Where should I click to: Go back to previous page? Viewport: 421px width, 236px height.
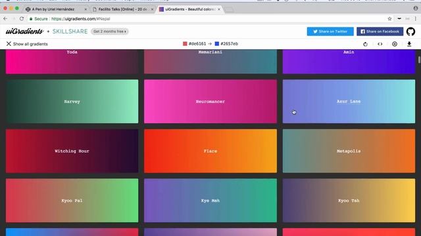point(5,19)
